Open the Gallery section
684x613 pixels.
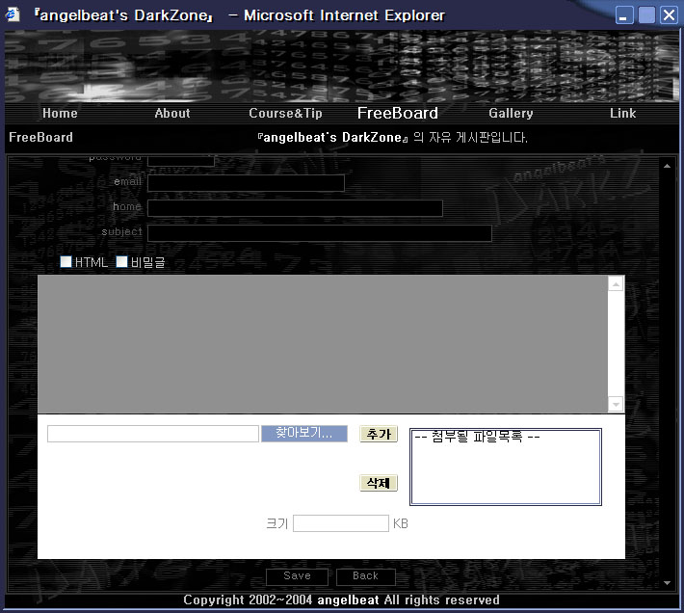tap(511, 113)
